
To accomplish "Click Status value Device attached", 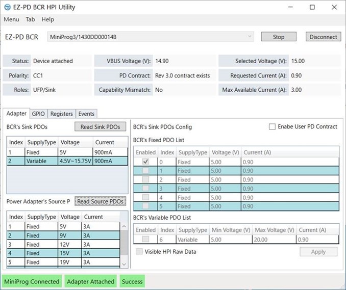I will (53, 61).
